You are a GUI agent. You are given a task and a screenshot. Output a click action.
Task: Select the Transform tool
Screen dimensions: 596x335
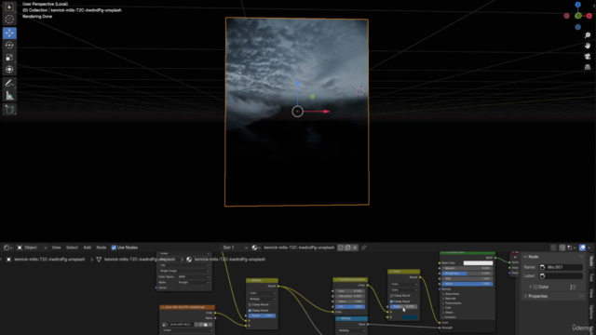pos(9,70)
